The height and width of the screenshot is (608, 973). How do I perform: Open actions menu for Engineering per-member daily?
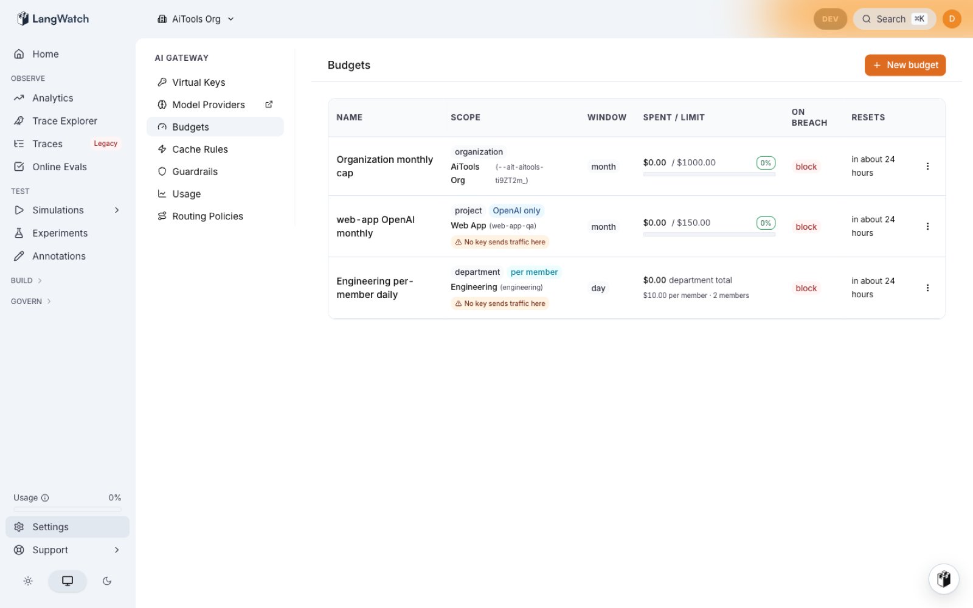pos(927,288)
